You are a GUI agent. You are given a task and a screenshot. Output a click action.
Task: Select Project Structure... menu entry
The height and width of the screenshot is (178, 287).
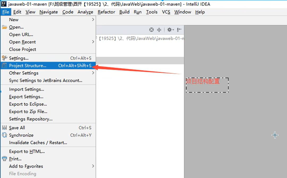[48, 65]
